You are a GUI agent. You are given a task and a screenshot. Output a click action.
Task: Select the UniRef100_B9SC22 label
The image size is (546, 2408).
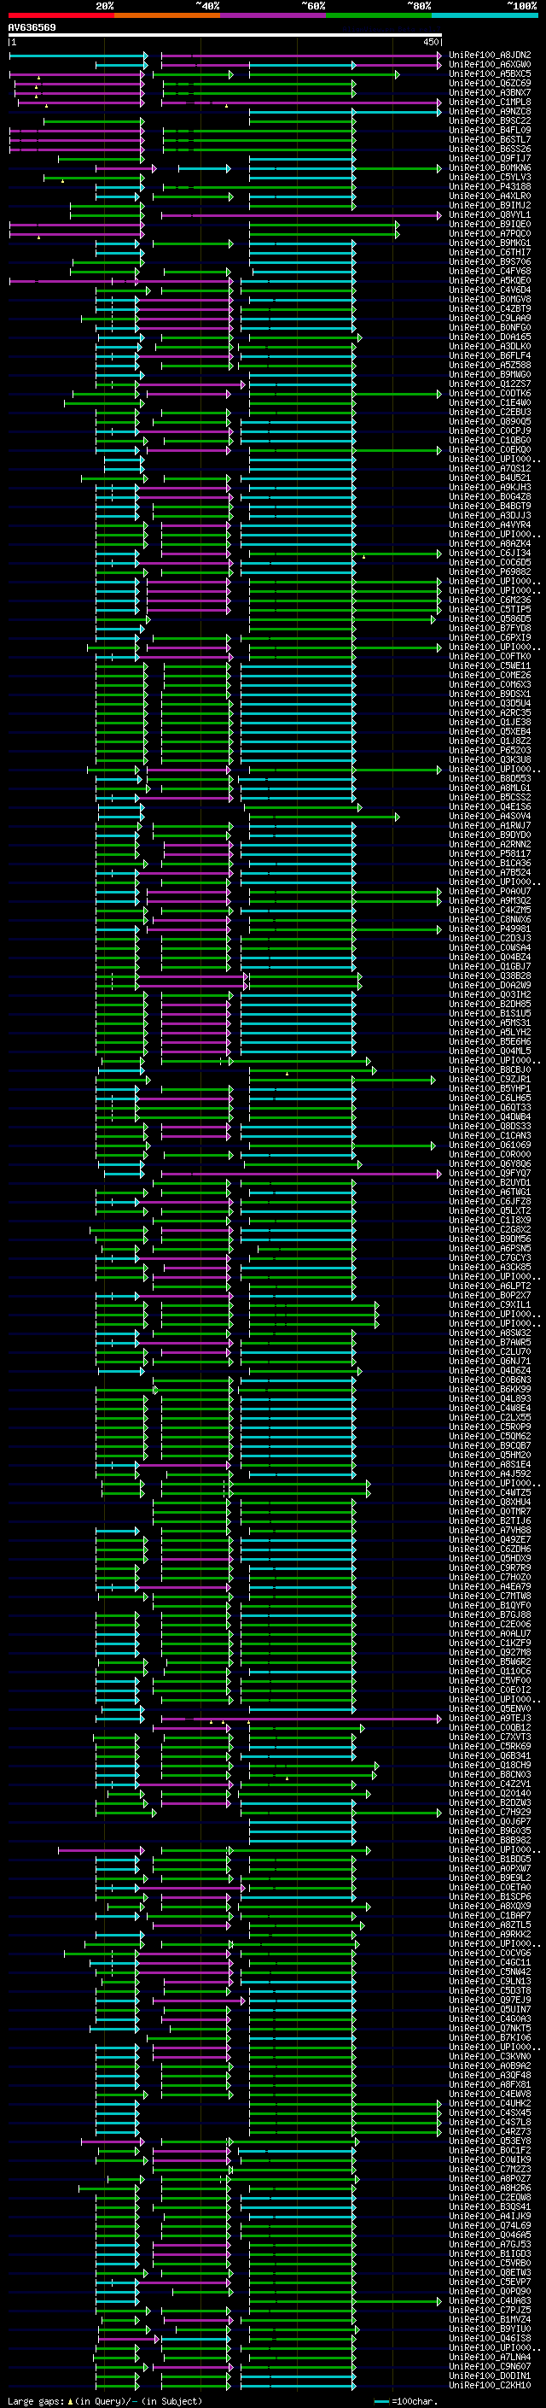pos(490,120)
